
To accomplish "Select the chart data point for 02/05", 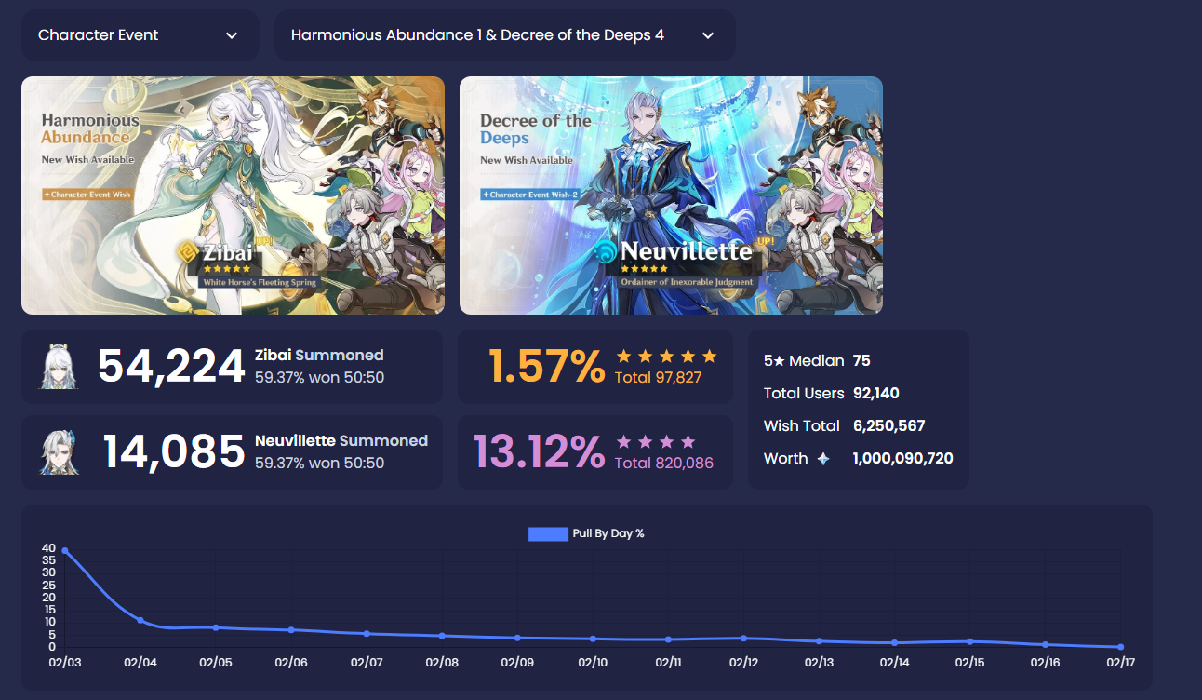I will coord(216,627).
